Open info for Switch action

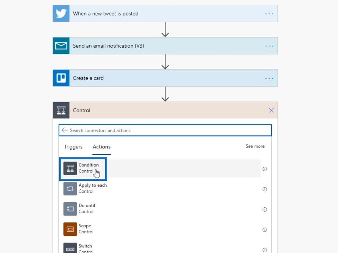pos(265,250)
